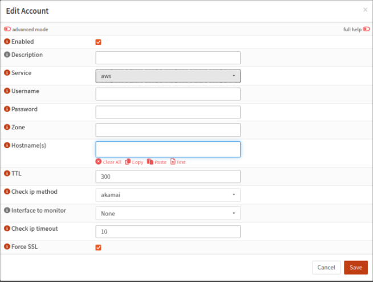373x282 pixels.
Task: Focus the Description input field
Action: coord(168,58)
